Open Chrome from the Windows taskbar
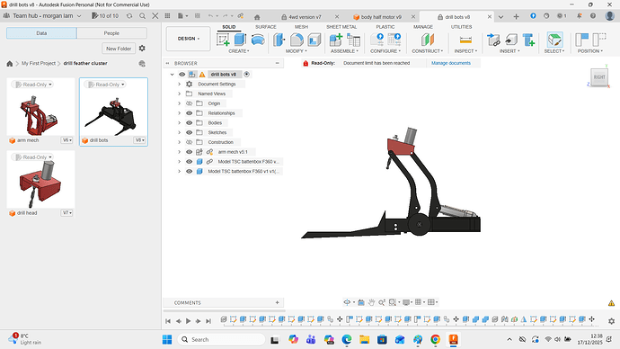Screen dimensions: 620x349 click(435, 339)
